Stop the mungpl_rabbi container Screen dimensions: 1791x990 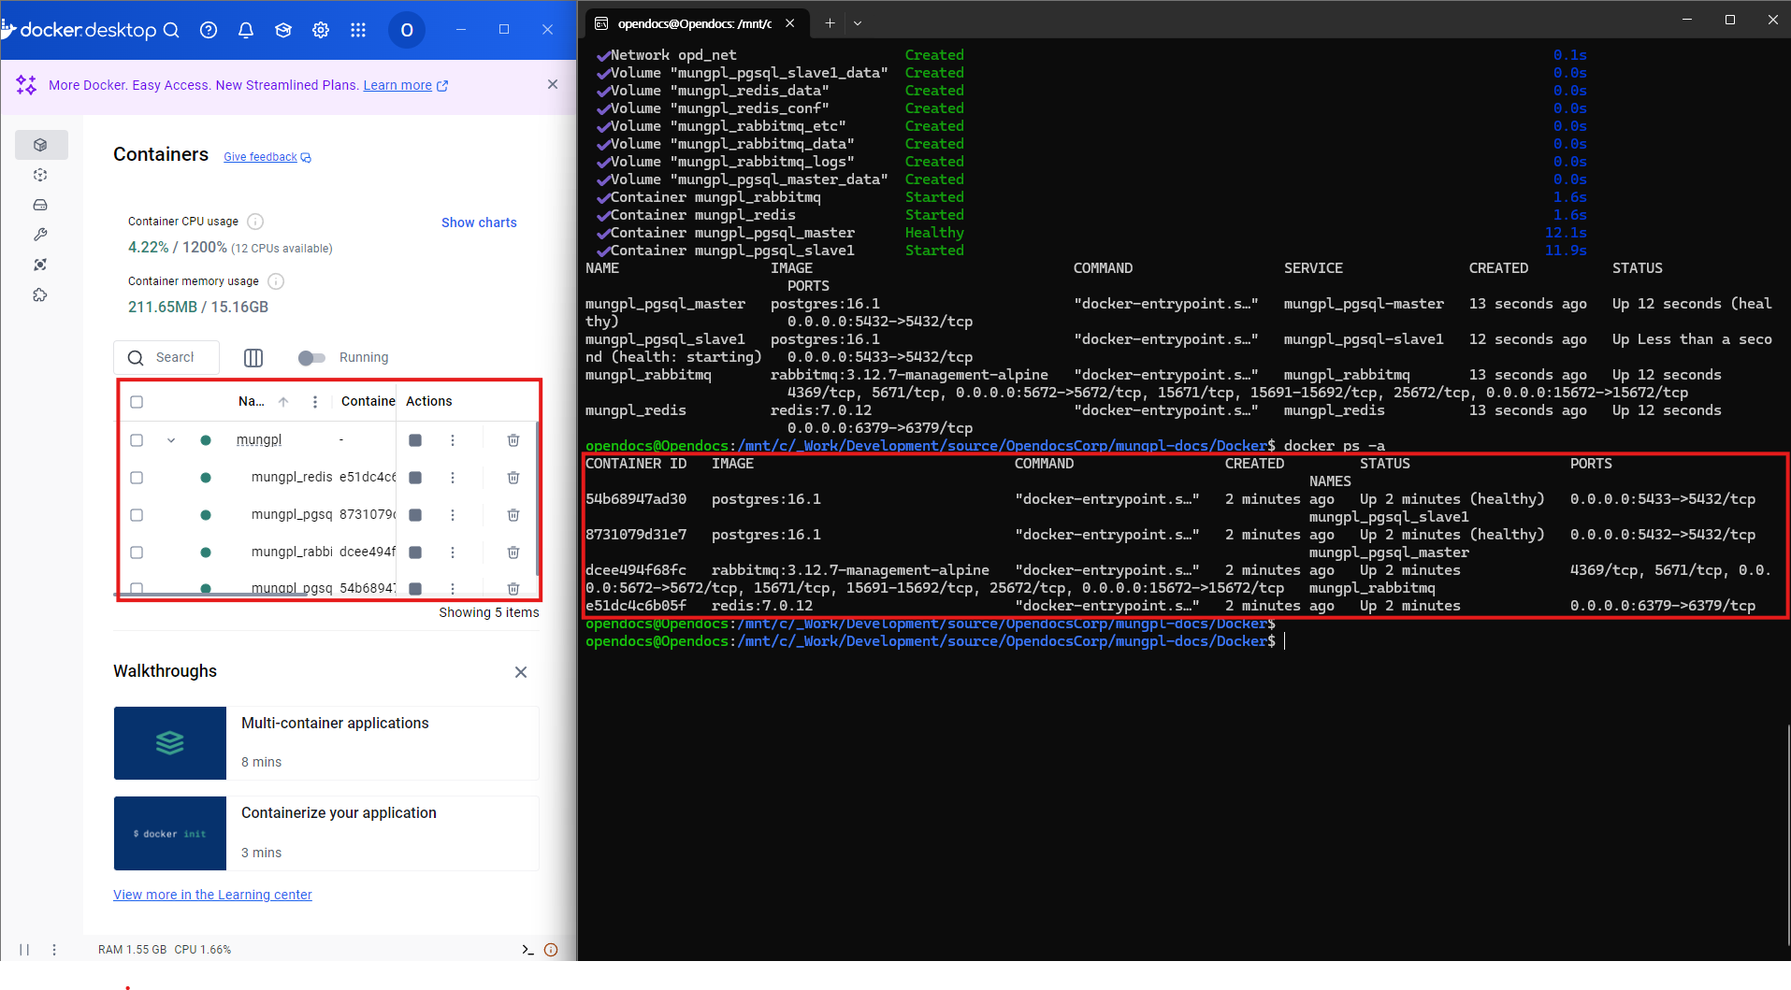[415, 552]
